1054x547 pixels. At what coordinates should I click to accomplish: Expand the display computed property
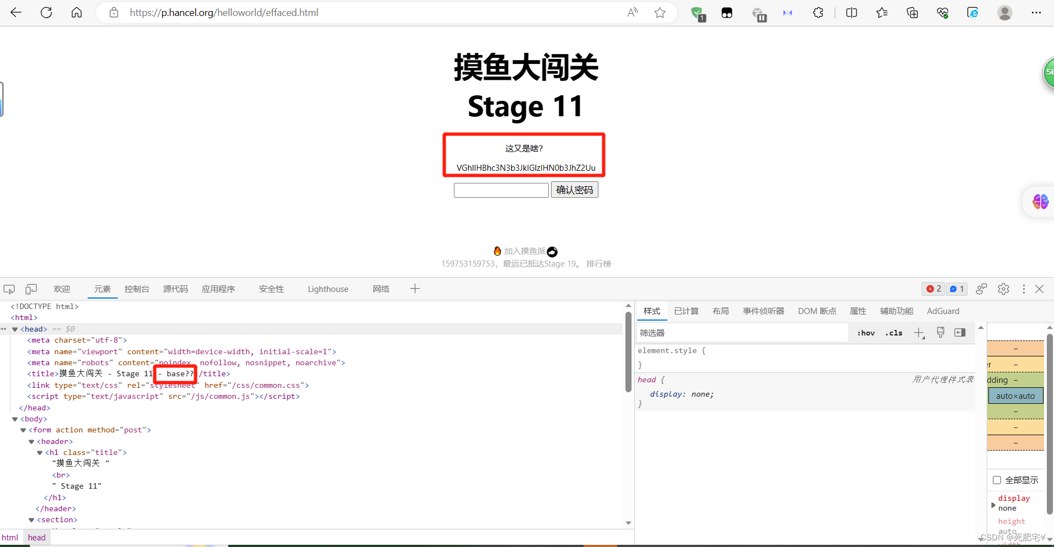coord(993,505)
